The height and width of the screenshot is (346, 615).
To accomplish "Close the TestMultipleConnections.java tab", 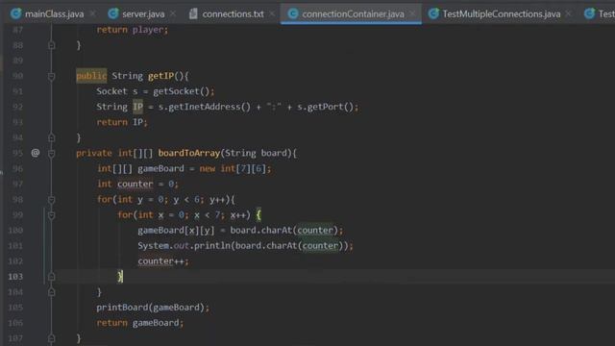I will (x=568, y=13).
